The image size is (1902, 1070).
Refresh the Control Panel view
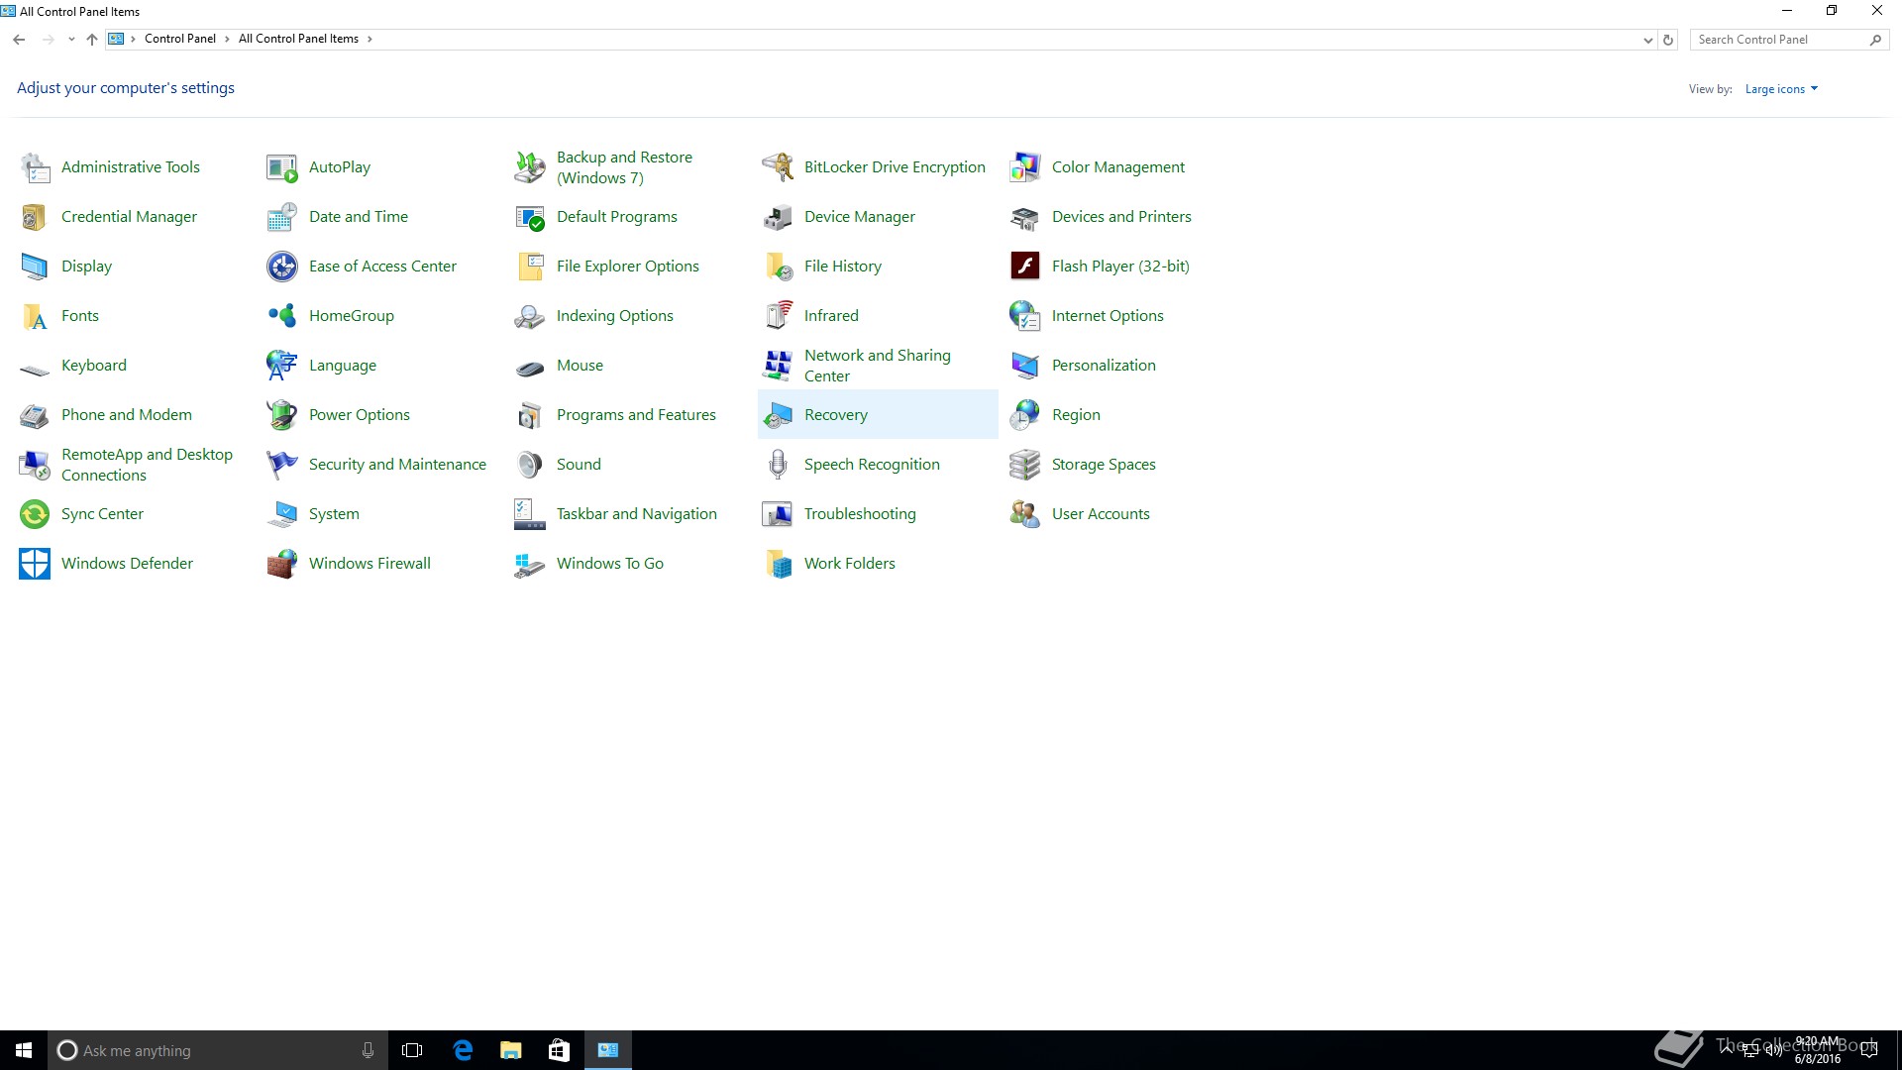(1668, 41)
